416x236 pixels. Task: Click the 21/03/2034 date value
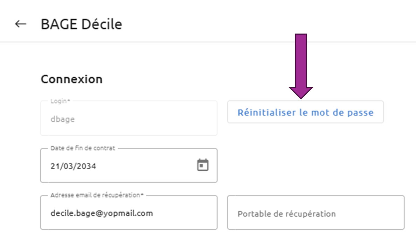coord(73,166)
